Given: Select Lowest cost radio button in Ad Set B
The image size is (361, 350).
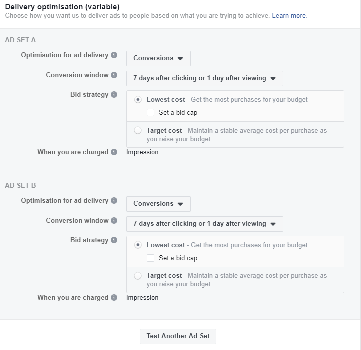Looking at the screenshot, I should coord(138,245).
